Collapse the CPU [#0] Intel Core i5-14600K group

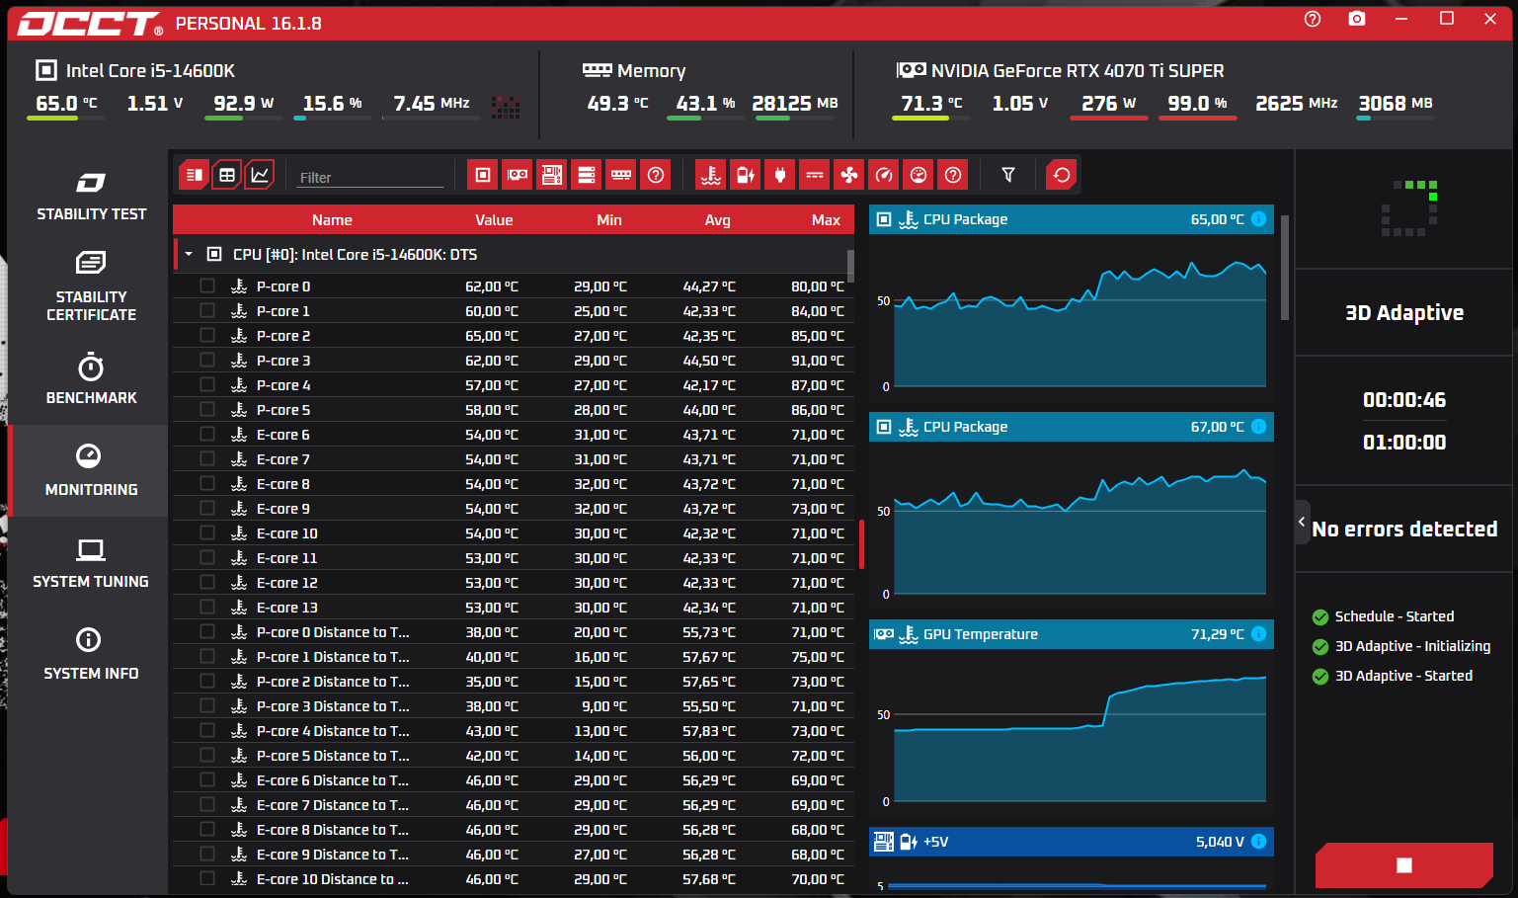[189, 254]
